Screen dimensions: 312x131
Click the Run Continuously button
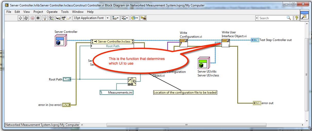pyautogui.click(x=26, y=18)
